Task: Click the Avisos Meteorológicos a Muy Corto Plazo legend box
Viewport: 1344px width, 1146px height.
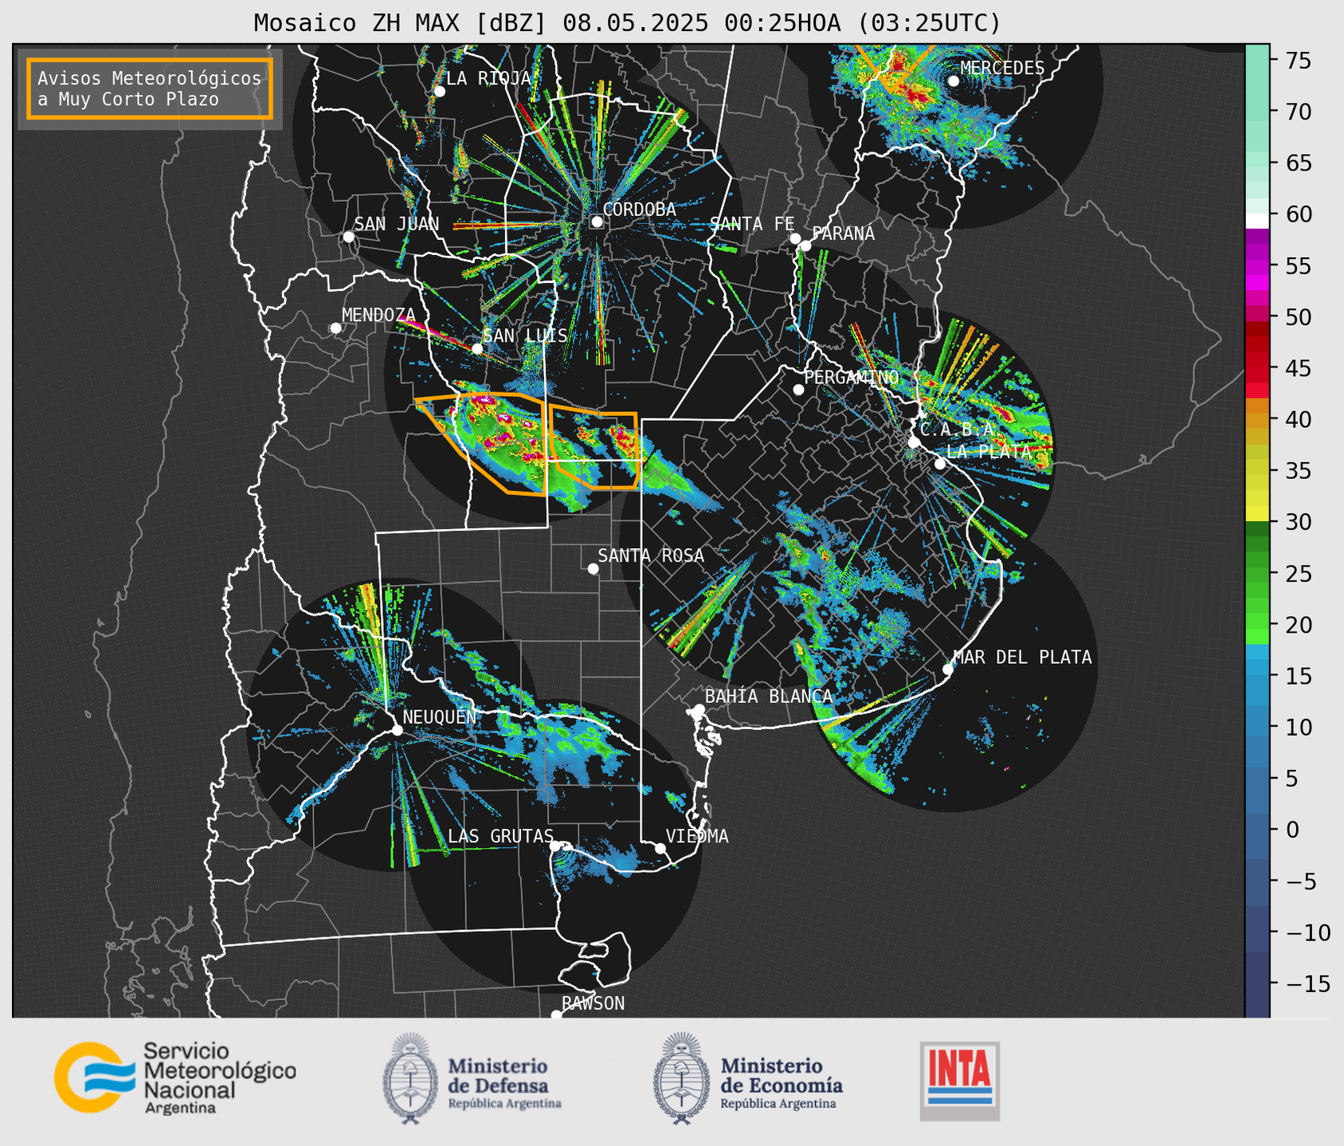Action: [150, 88]
